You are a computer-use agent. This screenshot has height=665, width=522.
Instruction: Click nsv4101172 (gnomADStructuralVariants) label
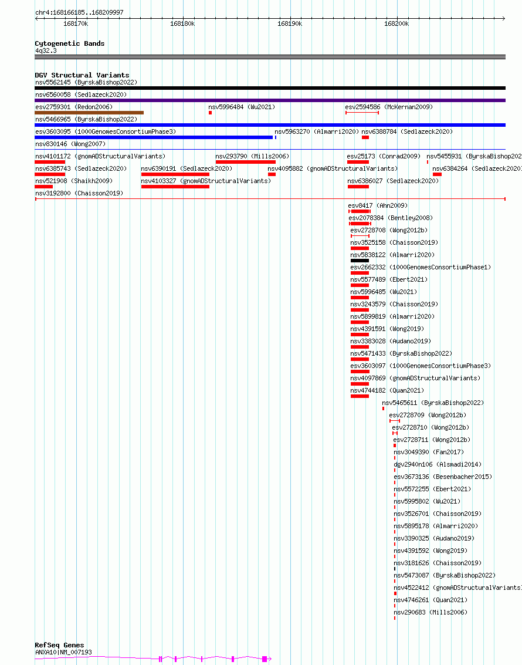pos(100,156)
